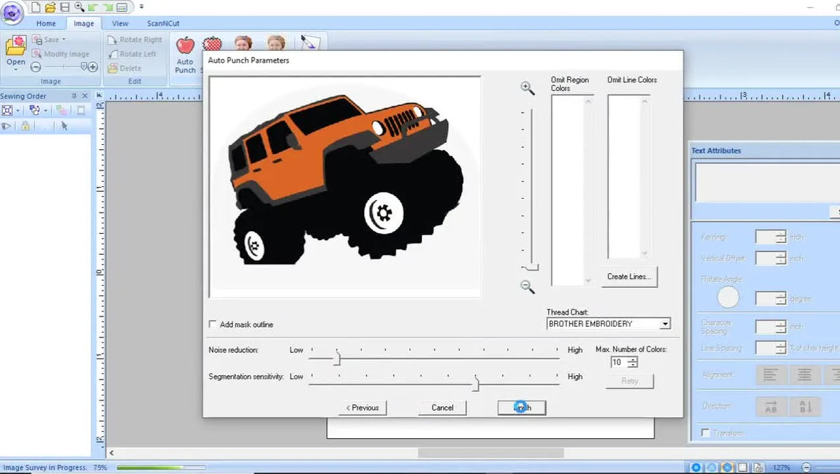Open a file using the quick access folder icon

click(50, 7)
